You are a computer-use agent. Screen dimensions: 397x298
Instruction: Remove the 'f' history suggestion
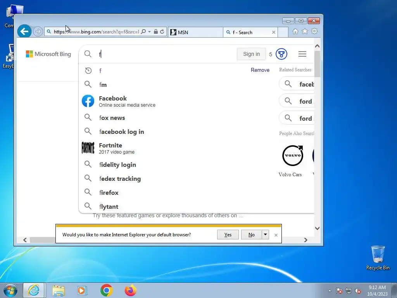[260, 70]
